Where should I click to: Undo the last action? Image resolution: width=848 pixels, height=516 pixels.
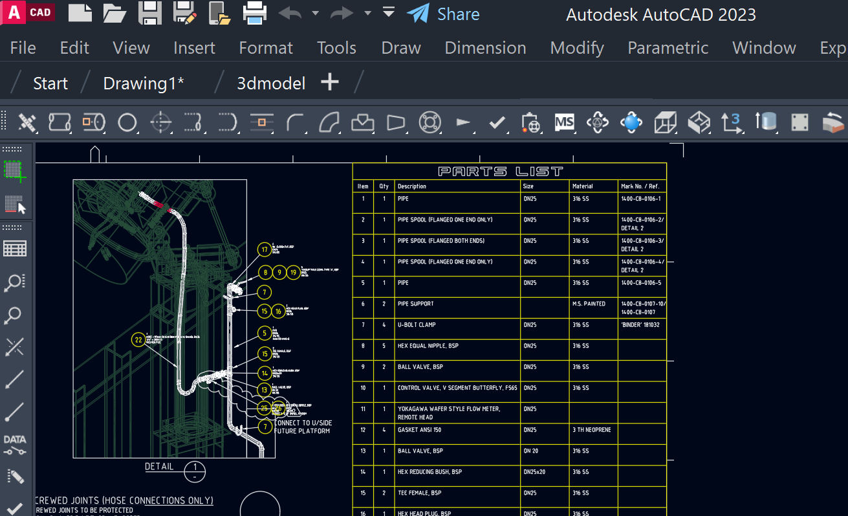(x=290, y=13)
